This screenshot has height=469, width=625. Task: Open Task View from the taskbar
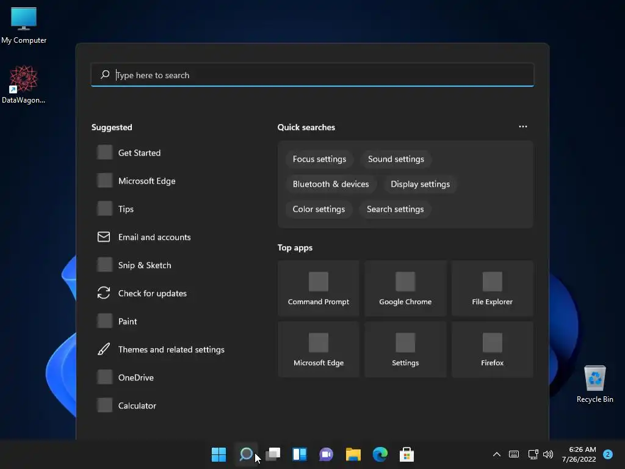coord(273,454)
